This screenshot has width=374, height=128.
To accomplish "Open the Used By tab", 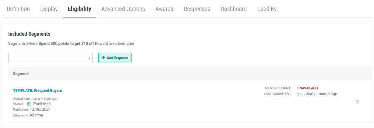I will (x=266, y=9).
